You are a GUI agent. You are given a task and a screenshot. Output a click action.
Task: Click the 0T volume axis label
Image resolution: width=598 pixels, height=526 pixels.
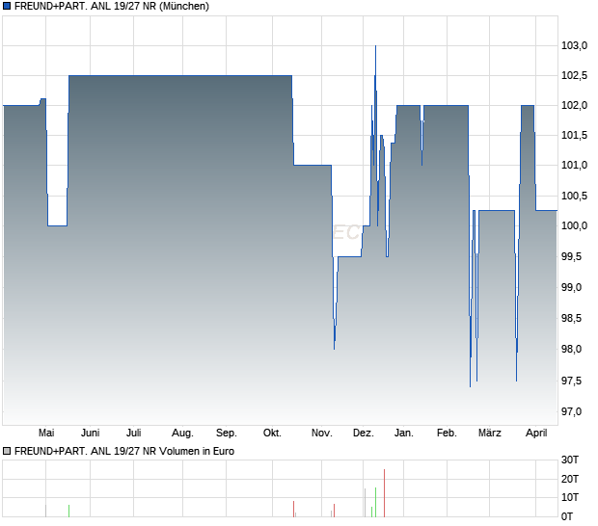[567, 517]
